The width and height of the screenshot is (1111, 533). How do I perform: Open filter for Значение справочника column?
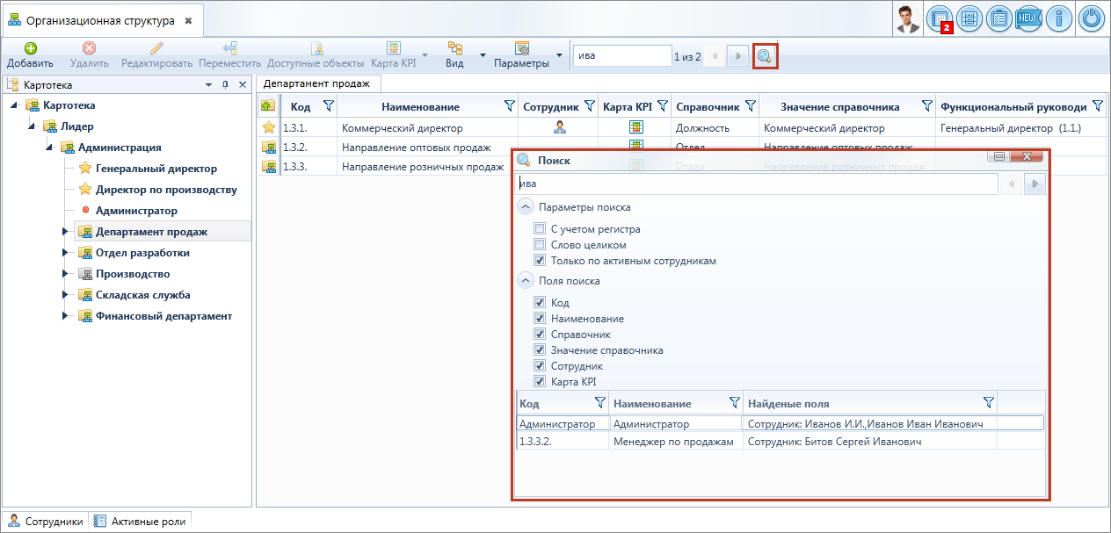[926, 106]
